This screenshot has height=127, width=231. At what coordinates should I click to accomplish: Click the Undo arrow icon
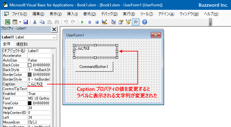coord(66,22)
